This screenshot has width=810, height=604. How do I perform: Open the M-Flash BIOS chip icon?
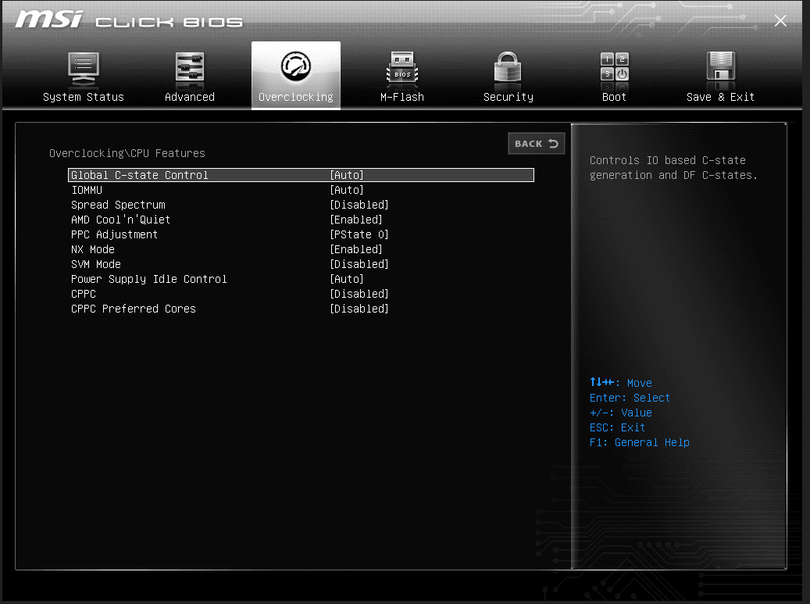(x=402, y=68)
